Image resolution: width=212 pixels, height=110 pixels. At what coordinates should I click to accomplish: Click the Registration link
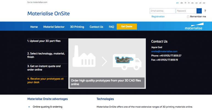(158, 16)
